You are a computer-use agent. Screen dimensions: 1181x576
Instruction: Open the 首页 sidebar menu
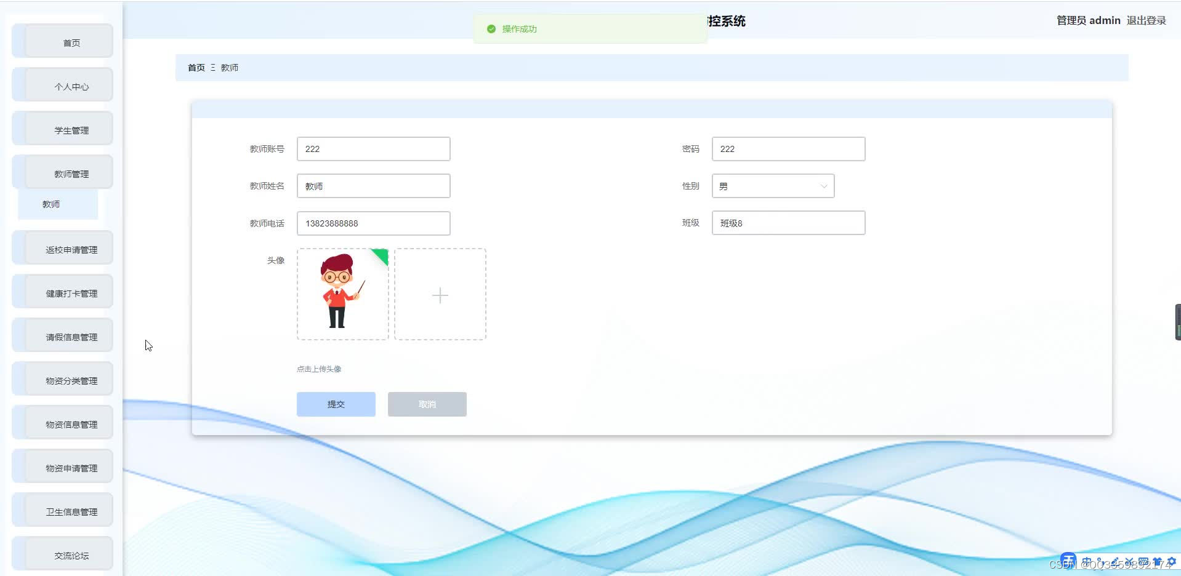[63, 41]
